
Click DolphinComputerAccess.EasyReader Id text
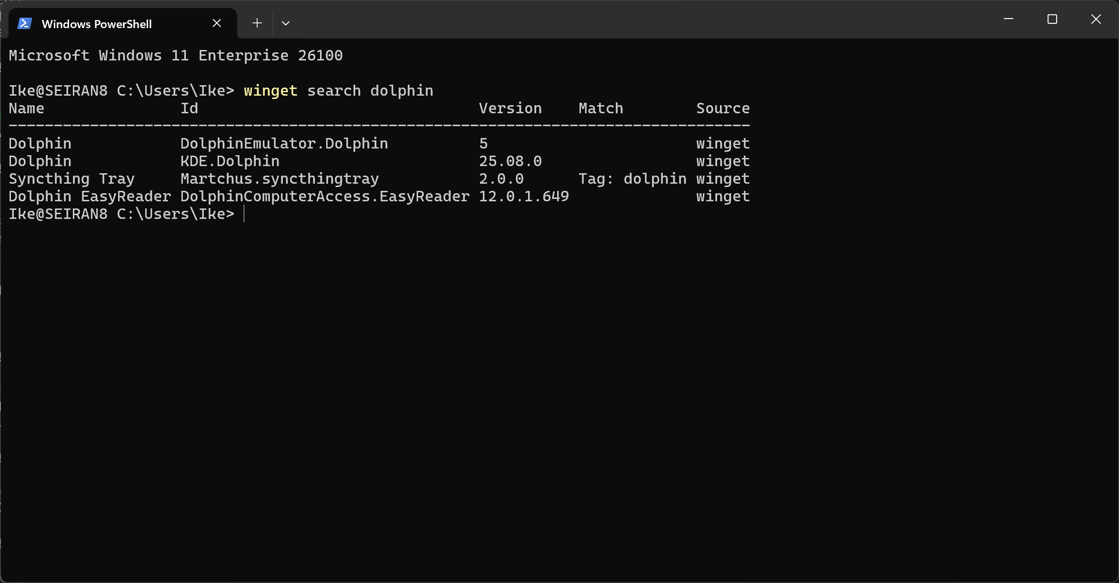pos(325,197)
